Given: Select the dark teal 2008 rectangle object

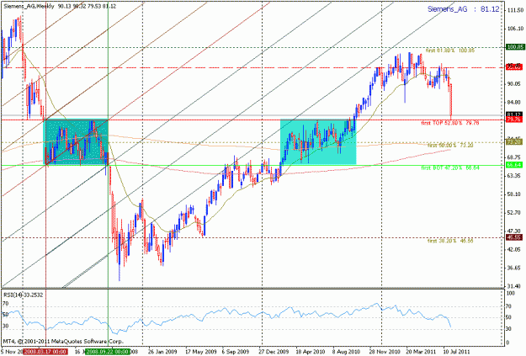Looking at the screenshot, I should click(76, 142).
